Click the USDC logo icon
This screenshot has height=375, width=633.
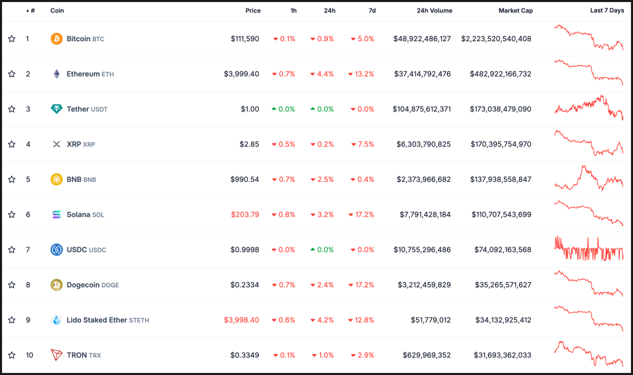[56, 249]
